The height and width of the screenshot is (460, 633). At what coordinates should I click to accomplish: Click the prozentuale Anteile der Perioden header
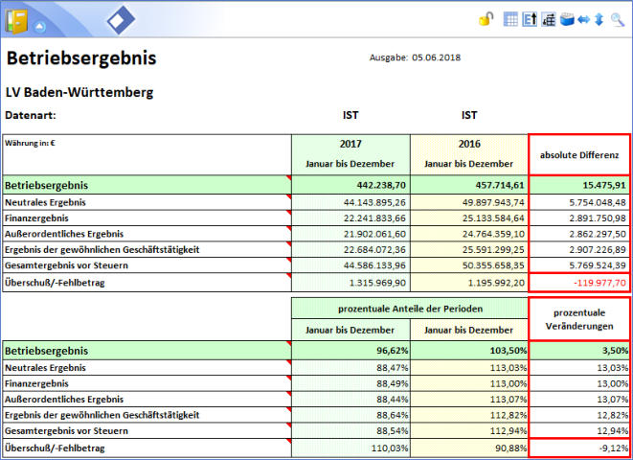(410, 308)
